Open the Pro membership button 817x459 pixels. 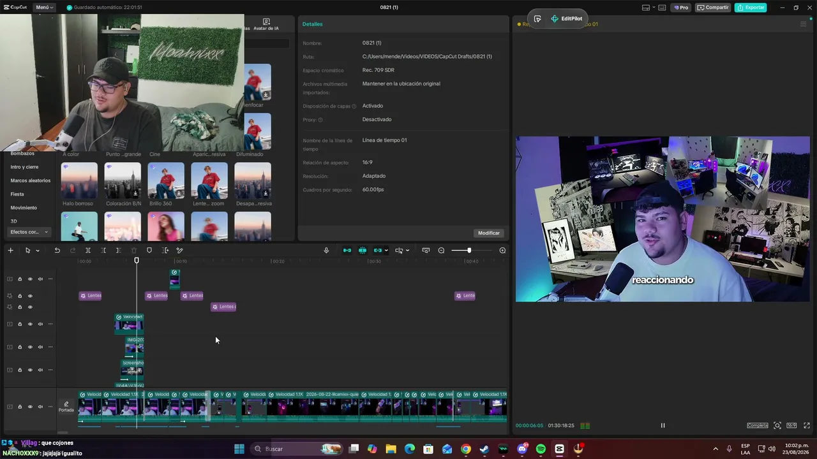(x=682, y=8)
